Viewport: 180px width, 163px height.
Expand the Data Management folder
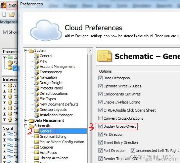tap(26, 121)
